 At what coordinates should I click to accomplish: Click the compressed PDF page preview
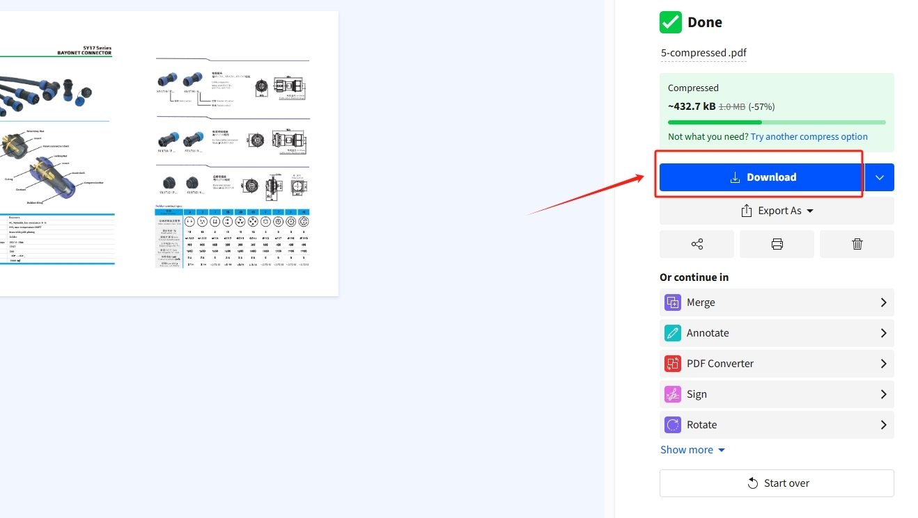pos(169,154)
